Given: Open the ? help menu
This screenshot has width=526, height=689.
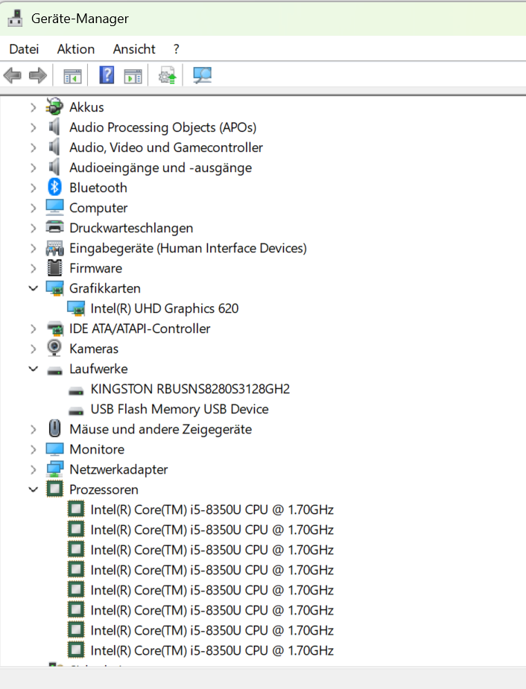Looking at the screenshot, I should pos(177,48).
